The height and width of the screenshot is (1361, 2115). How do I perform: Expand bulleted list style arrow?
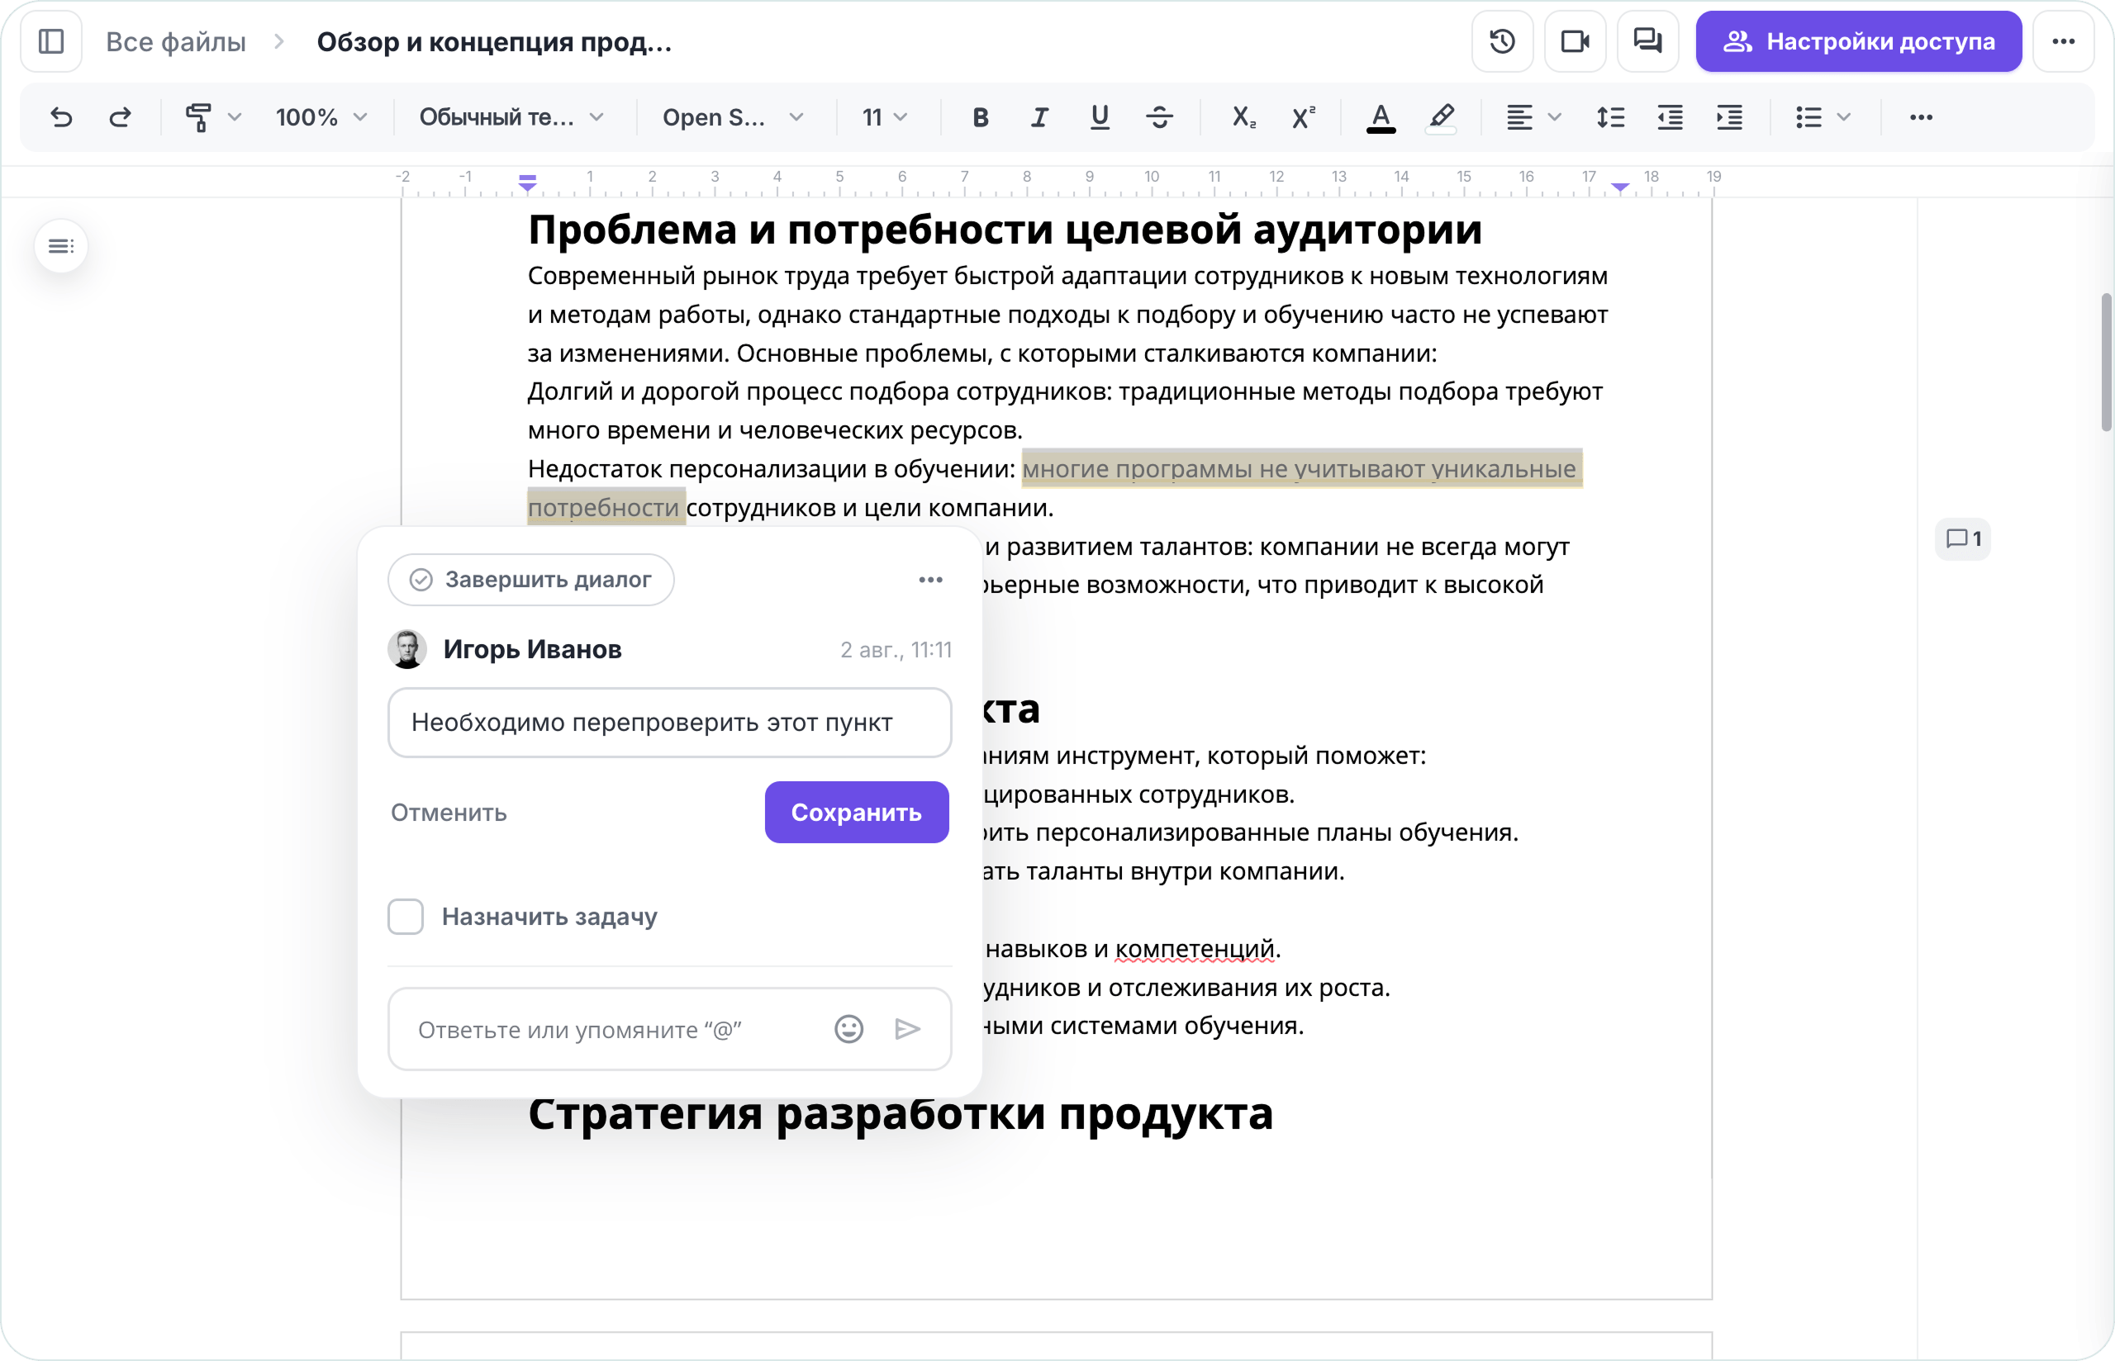(1844, 116)
